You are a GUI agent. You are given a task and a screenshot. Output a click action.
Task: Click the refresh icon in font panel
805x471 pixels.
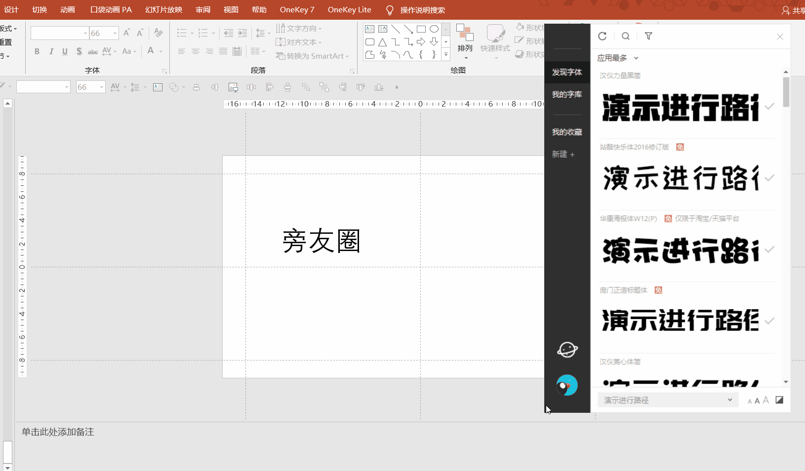click(x=602, y=36)
